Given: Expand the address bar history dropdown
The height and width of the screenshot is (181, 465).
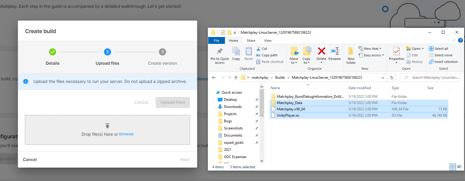Looking at the screenshot, I should (383, 78).
